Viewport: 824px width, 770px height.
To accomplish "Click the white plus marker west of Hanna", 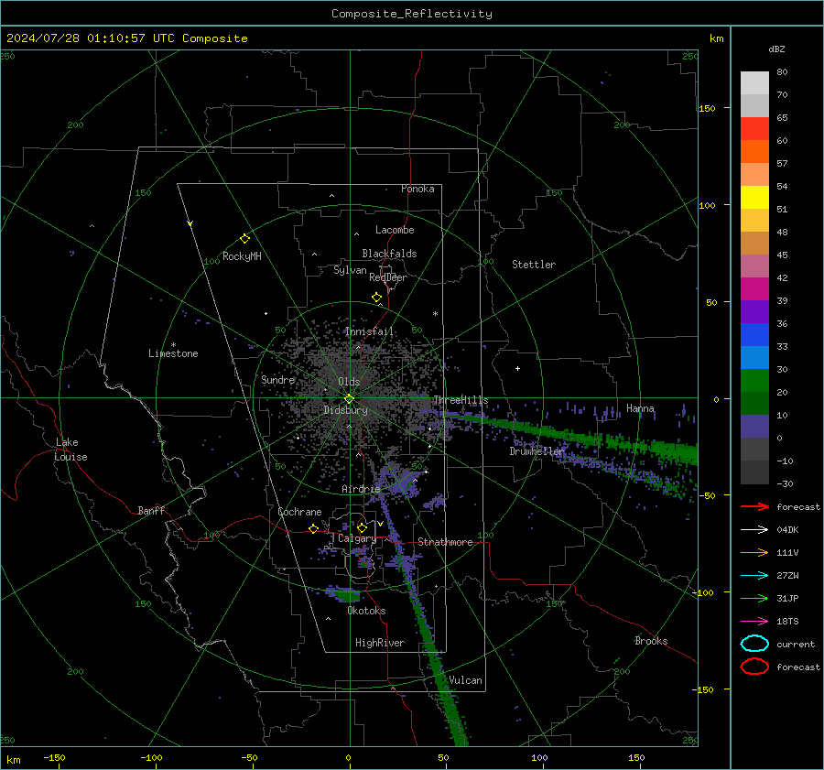I will pos(517,368).
